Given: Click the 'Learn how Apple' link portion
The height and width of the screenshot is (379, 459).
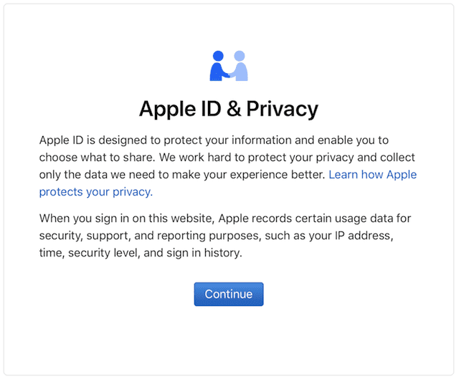Looking at the screenshot, I should tap(372, 175).
